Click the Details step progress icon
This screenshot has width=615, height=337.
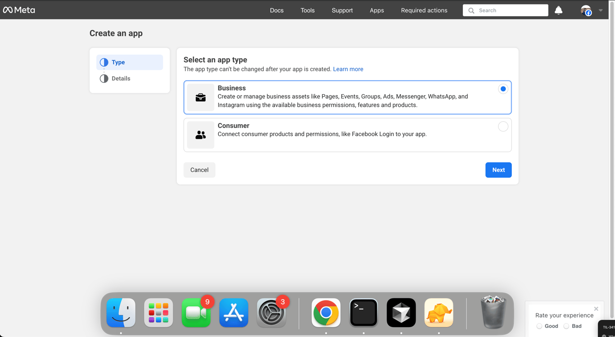pos(104,78)
